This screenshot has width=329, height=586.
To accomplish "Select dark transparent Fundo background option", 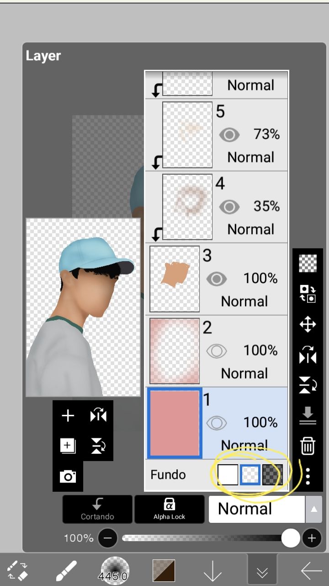I will tap(272, 475).
